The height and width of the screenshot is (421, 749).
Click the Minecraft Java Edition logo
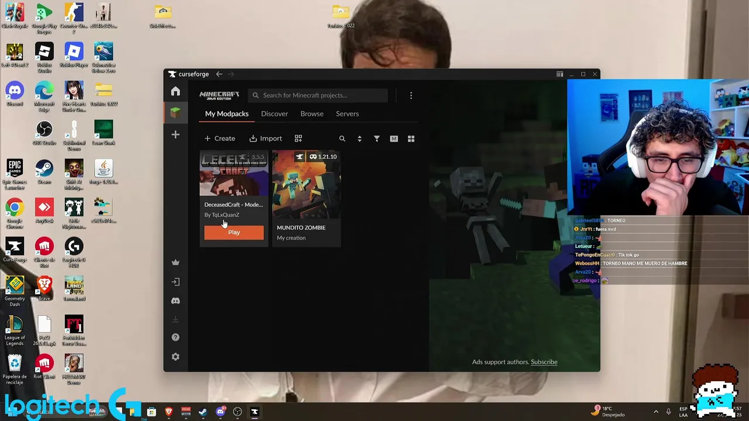219,95
